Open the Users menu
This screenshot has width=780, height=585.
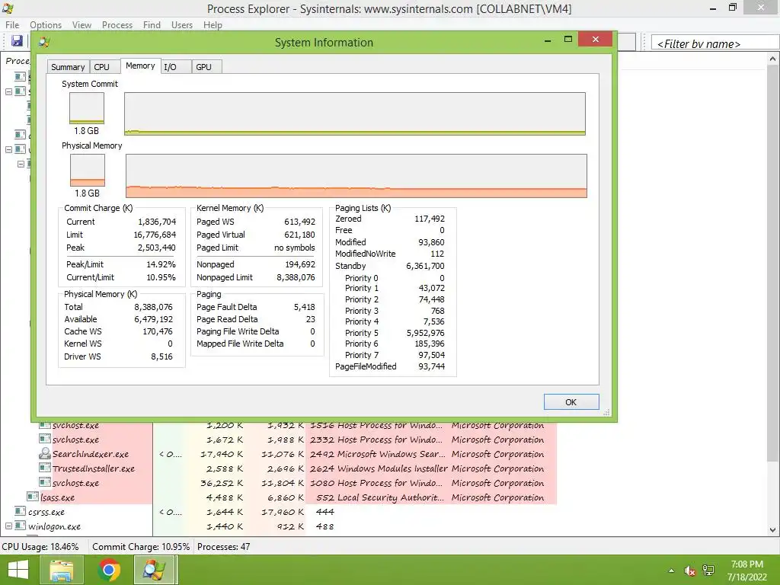[181, 25]
